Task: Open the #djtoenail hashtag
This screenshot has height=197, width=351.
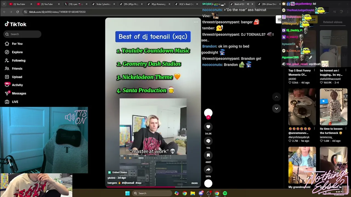Action: click(128, 183)
